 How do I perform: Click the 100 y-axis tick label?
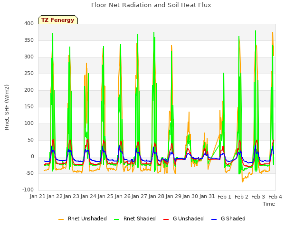(x=29, y=123)
